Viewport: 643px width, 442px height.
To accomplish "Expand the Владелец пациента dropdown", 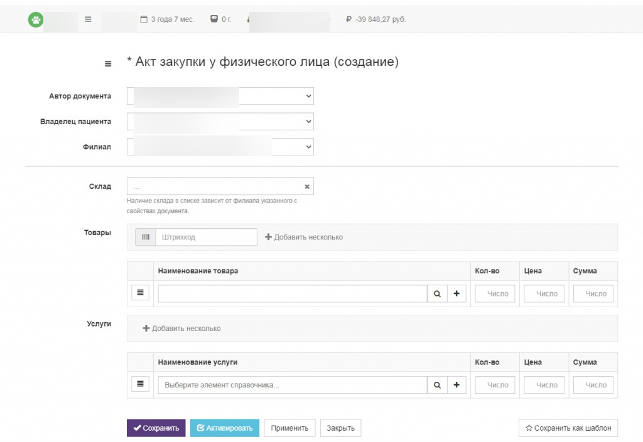I will 220,122.
